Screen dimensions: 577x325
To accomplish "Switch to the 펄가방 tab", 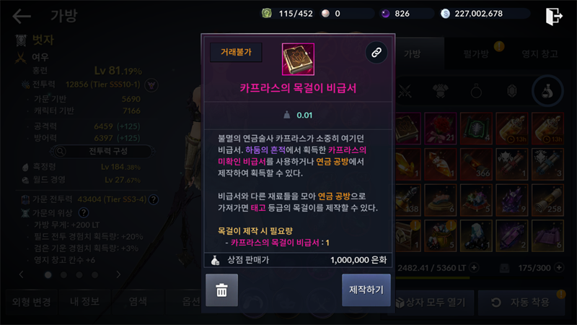I will [x=476, y=54].
